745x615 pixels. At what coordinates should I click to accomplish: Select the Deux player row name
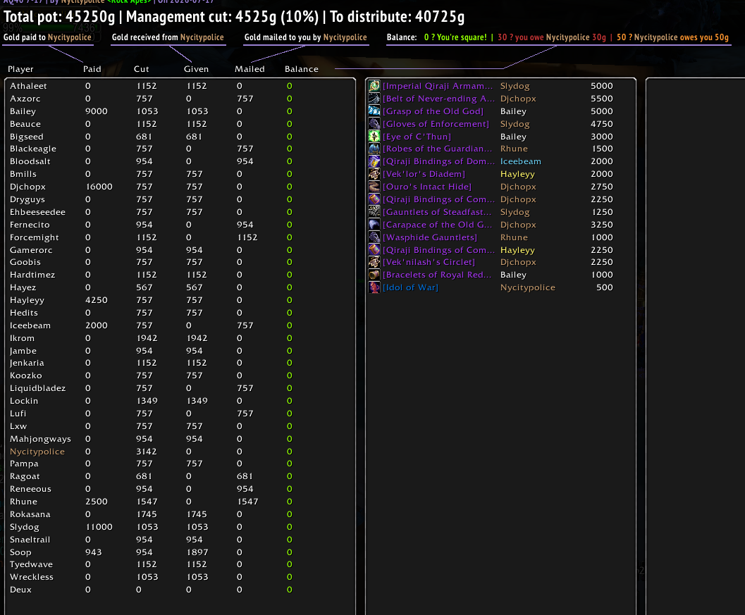(x=20, y=590)
